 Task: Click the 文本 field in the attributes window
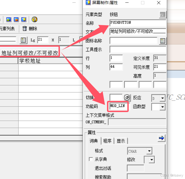(138, 32)
